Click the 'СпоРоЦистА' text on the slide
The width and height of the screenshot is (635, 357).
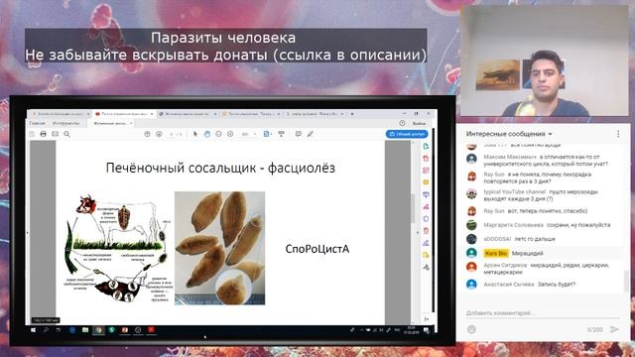click(x=317, y=249)
